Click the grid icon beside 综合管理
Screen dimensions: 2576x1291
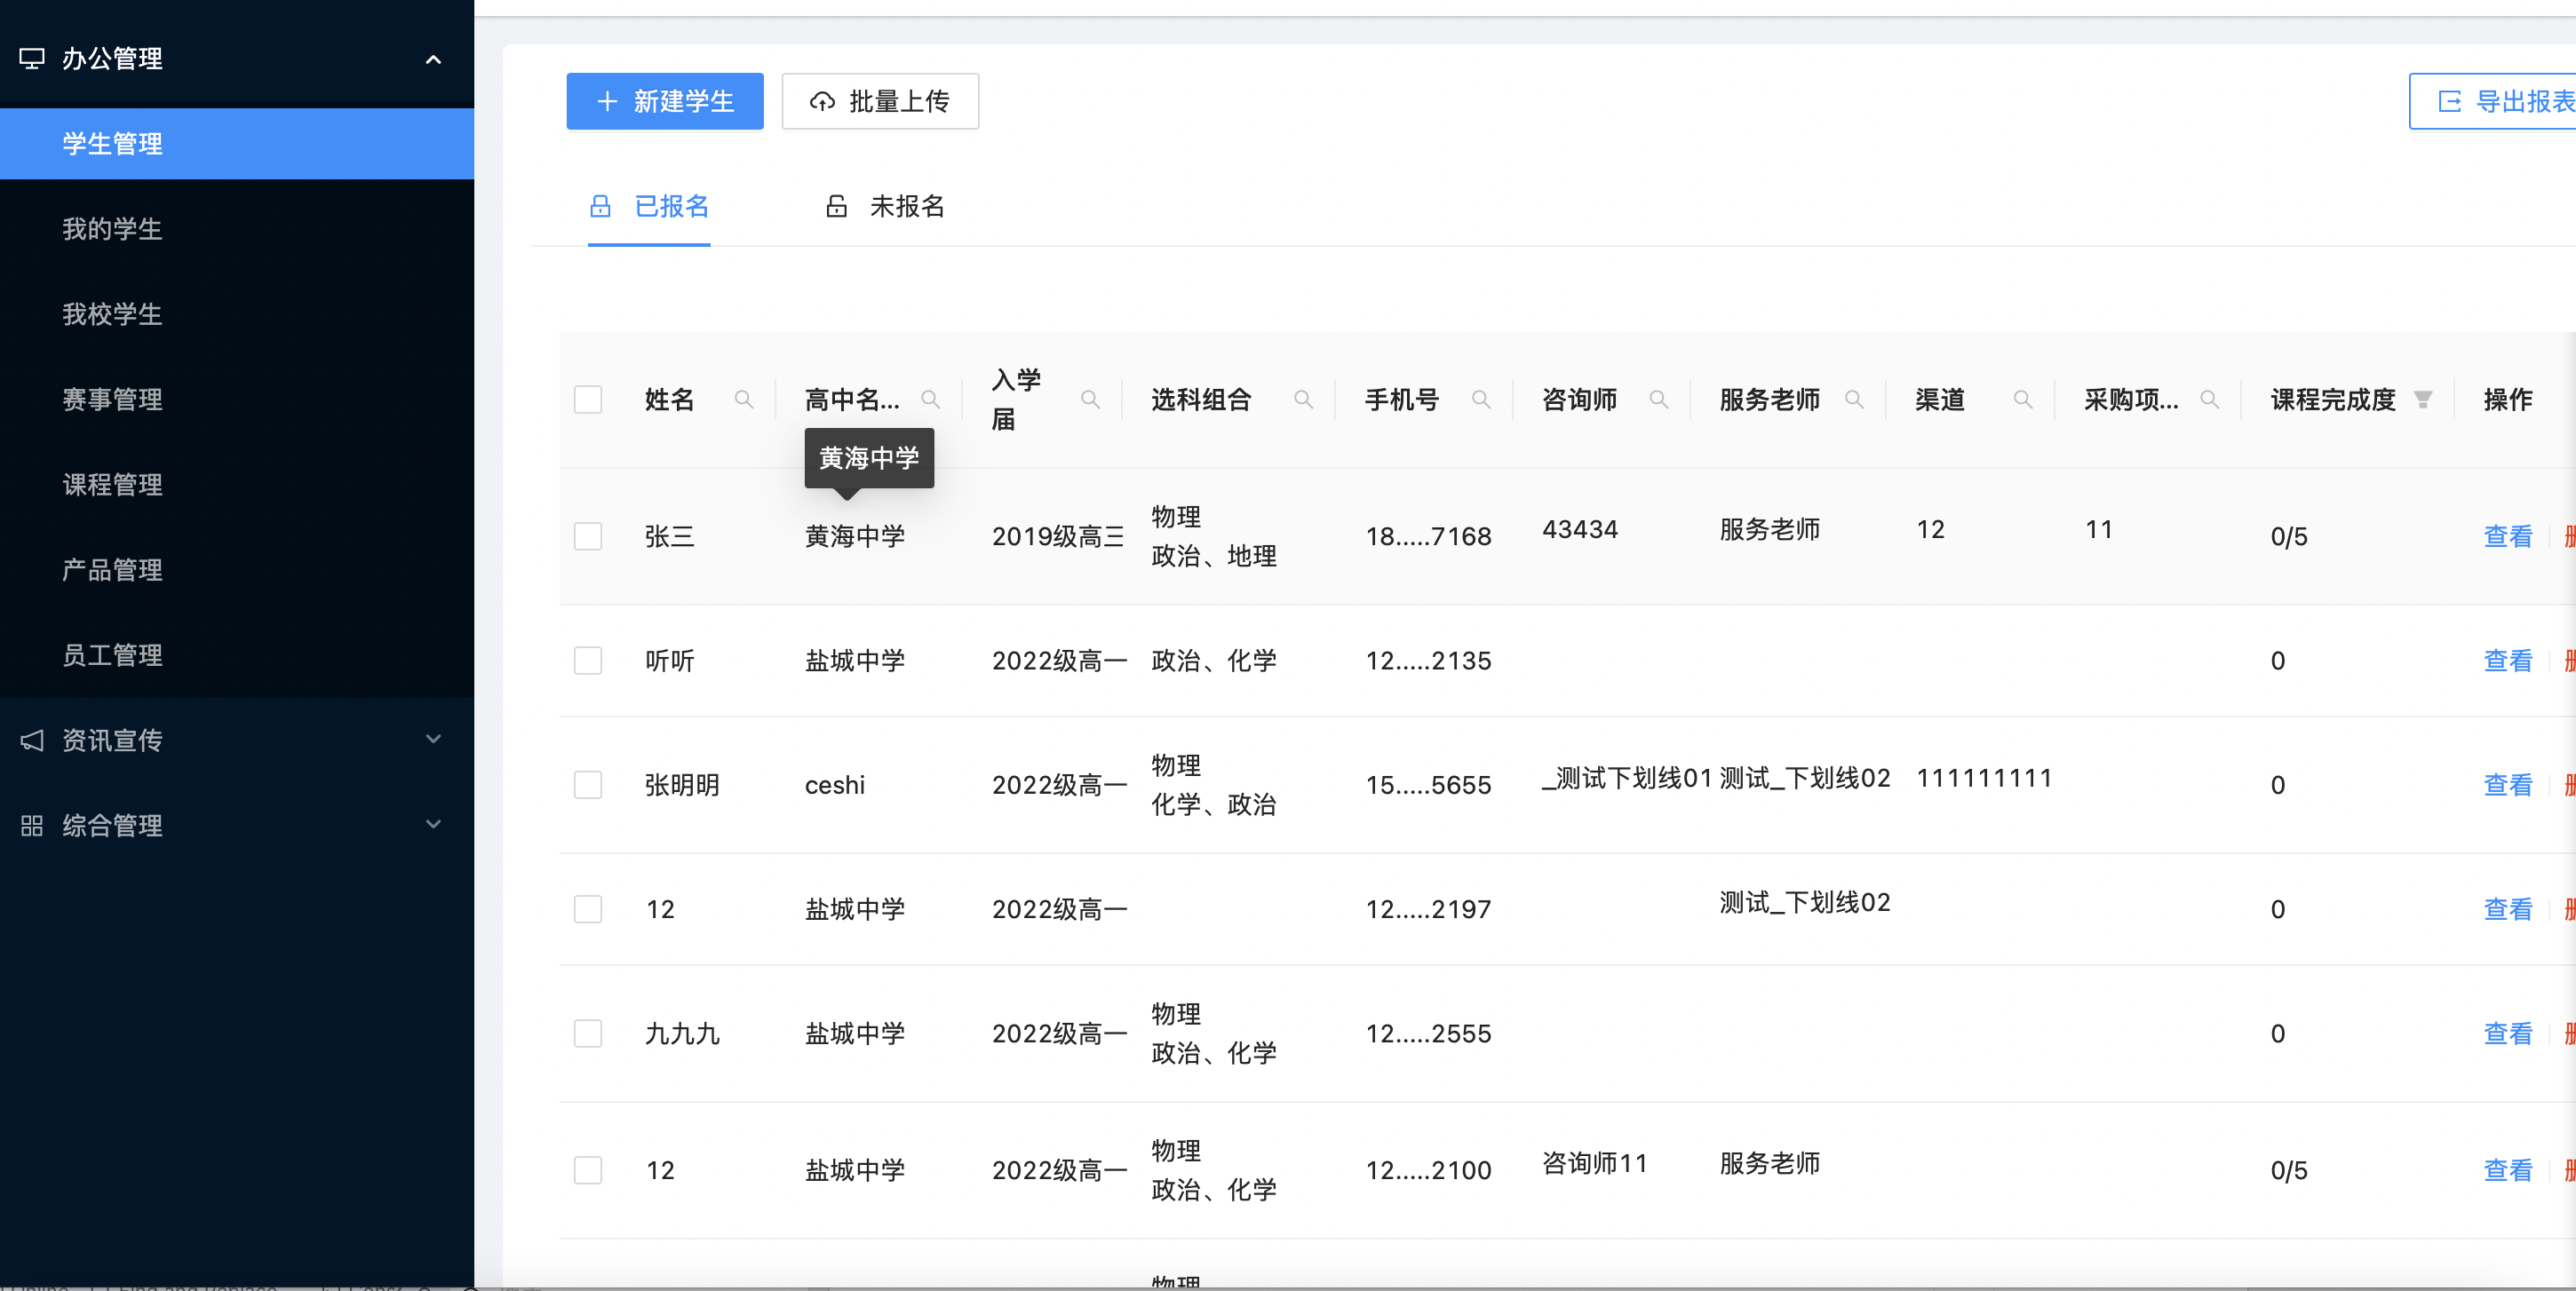pyautogui.click(x=32, y=826)
